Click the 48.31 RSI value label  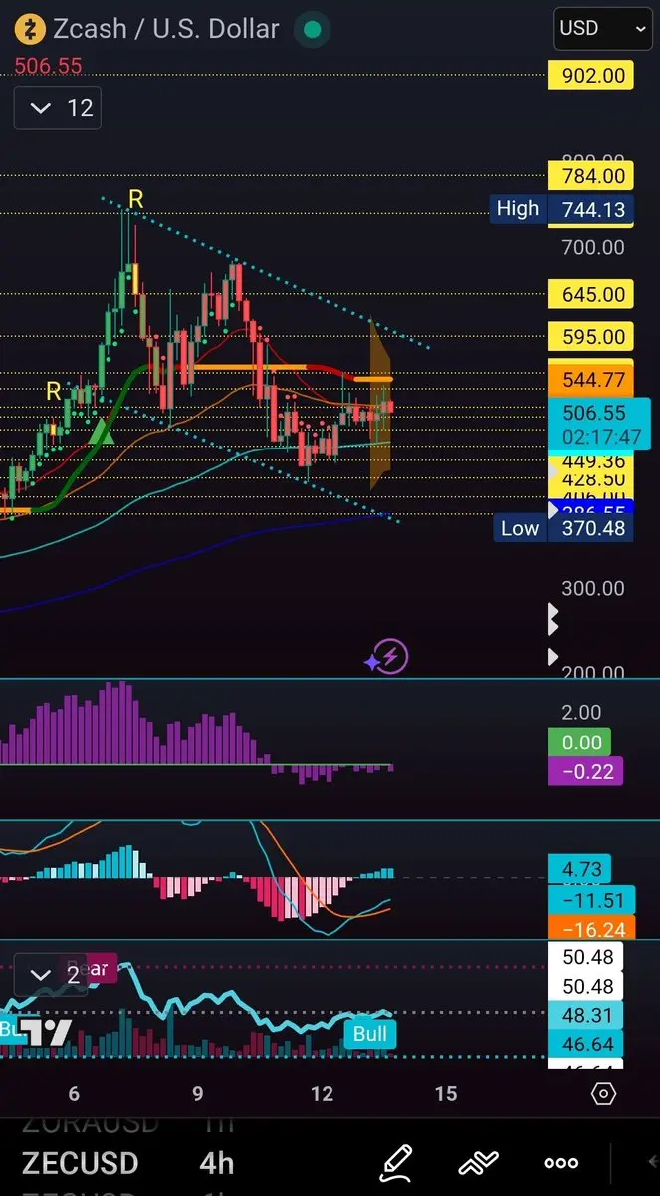tap(585, 1015)
